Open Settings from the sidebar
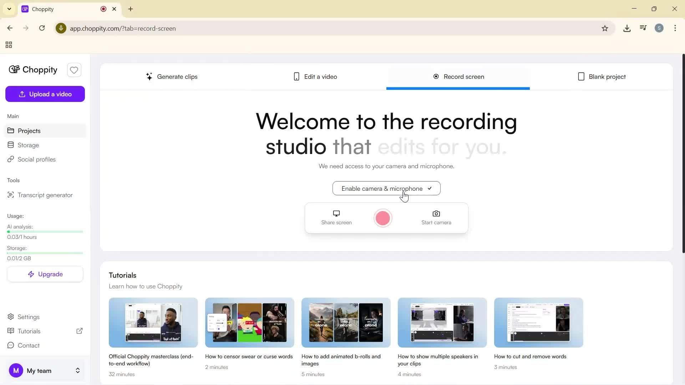 point(28,317)
